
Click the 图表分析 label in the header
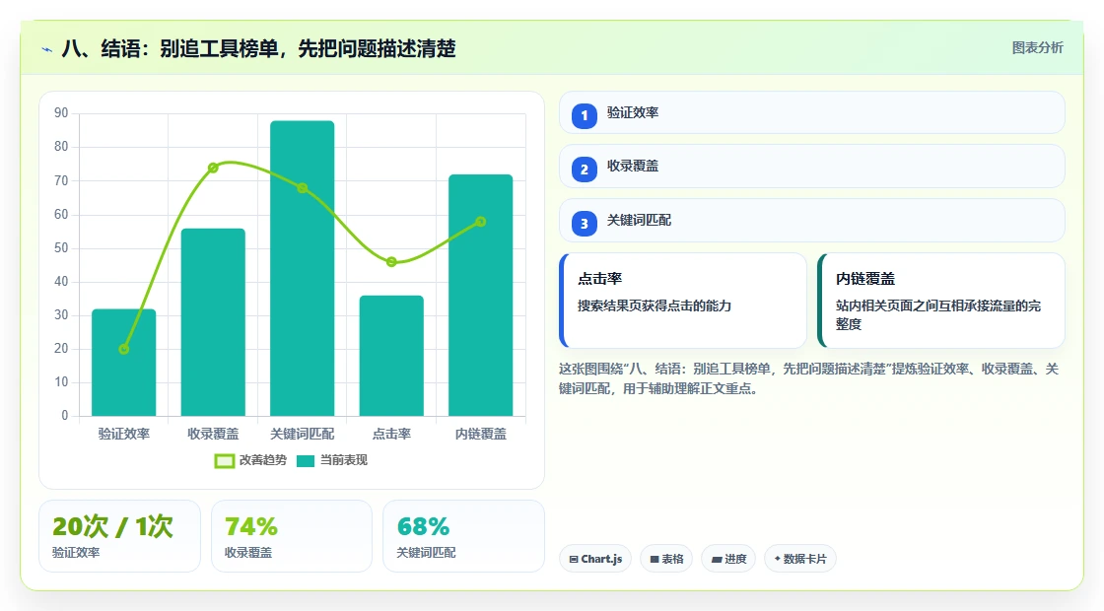click(x=1037, y=48)
